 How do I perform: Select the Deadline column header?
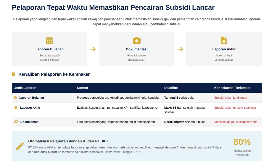tap(171, 88)
